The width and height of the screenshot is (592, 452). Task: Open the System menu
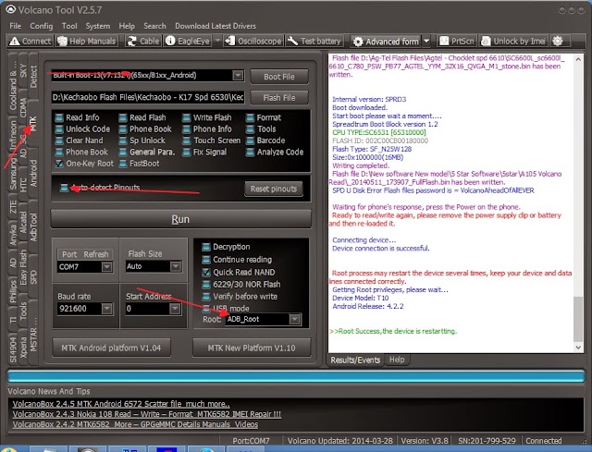pos(98,26)
